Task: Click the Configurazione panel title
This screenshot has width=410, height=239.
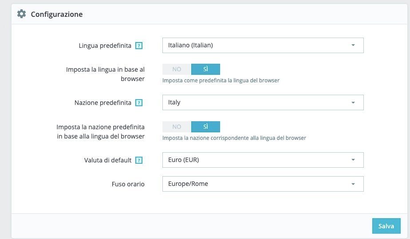Action: point(56,14)
